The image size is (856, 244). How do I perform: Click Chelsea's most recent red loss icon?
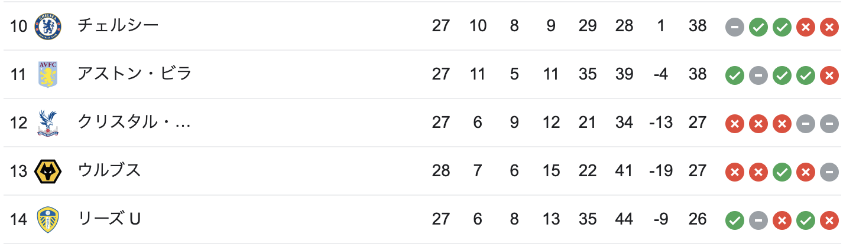[x=829, y=27]
